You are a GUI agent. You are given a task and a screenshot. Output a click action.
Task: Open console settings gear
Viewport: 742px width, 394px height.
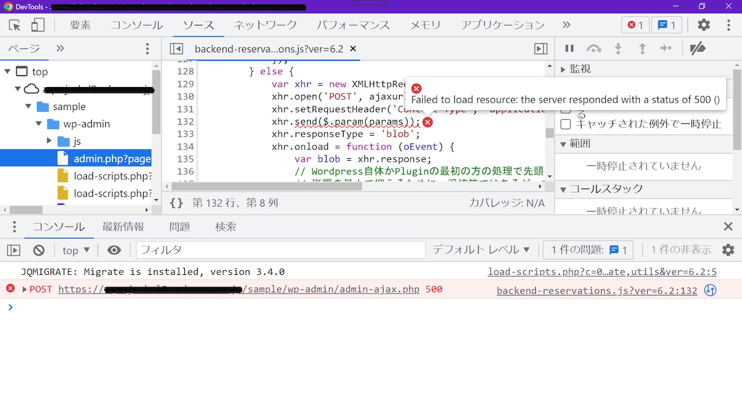728,250
